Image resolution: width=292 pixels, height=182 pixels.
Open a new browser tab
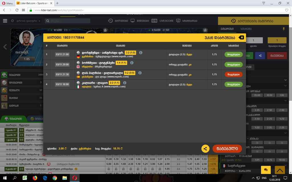57,3
